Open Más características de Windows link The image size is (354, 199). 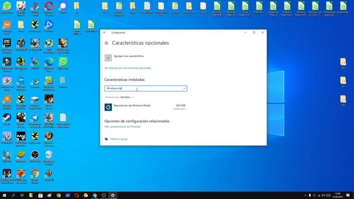122,127
